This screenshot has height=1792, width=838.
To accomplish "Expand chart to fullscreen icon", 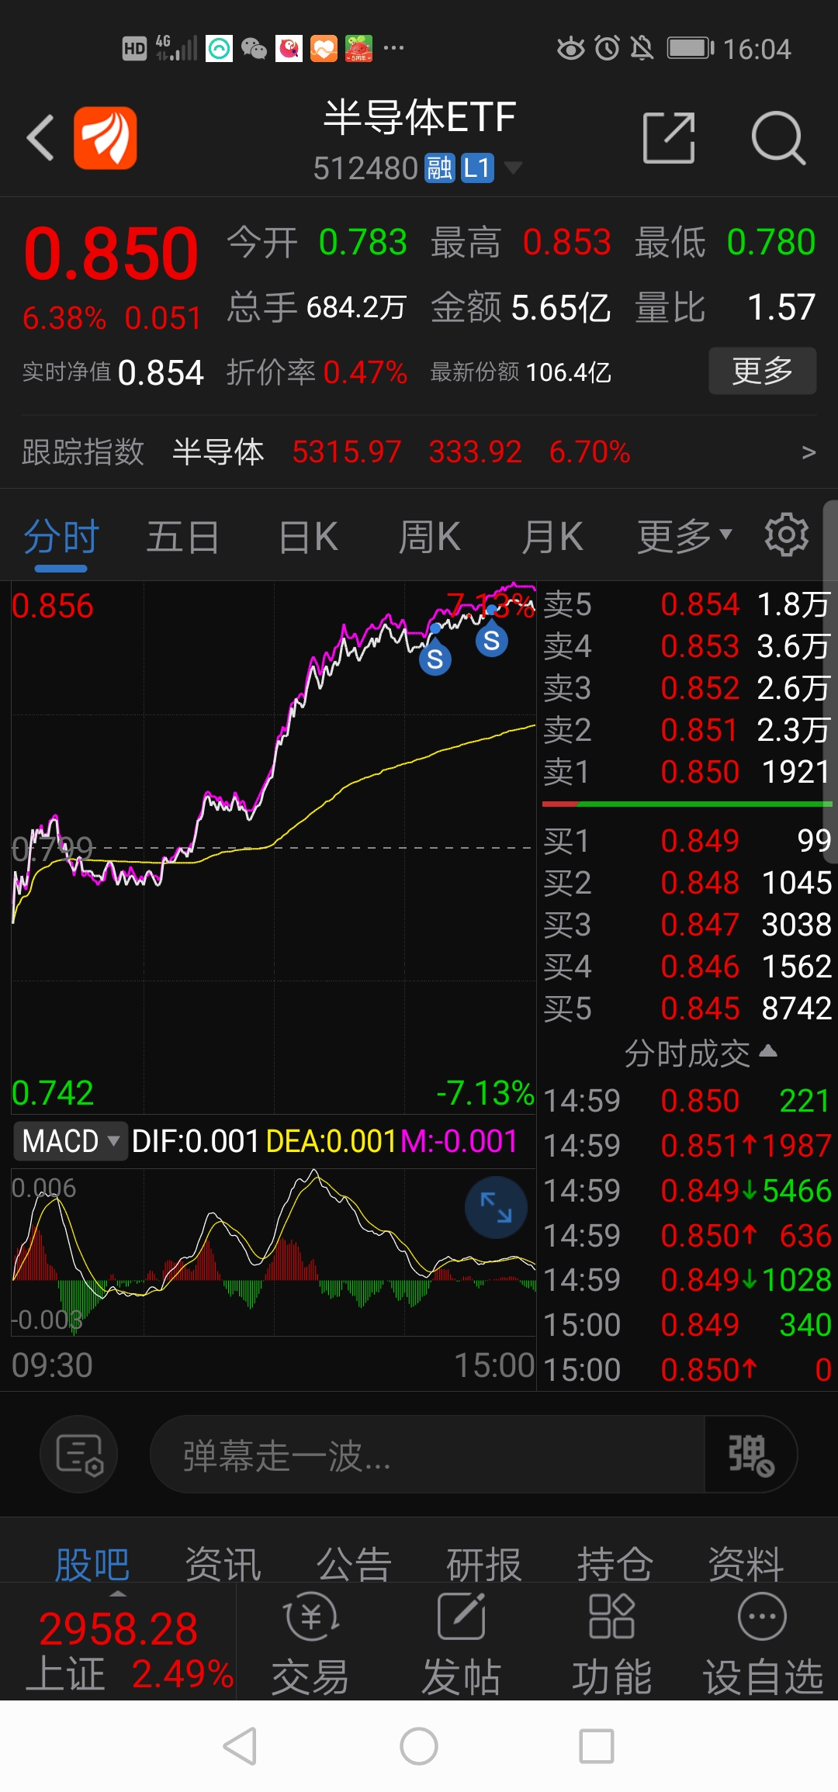I will click(x=496, y=1208).
